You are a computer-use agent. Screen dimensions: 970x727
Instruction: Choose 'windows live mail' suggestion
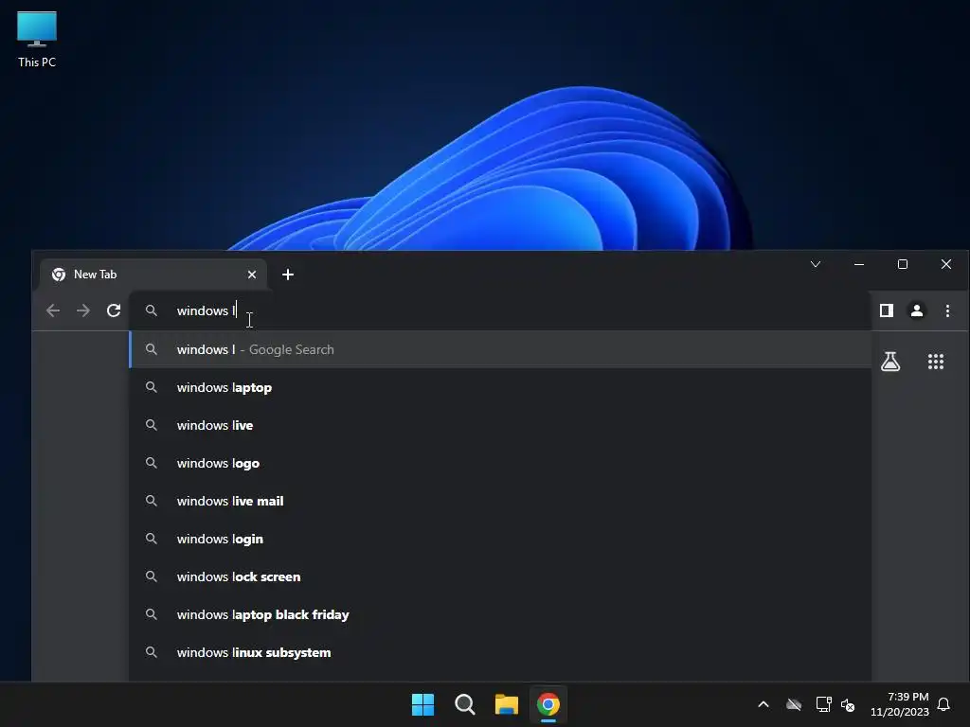coord(500,501)
